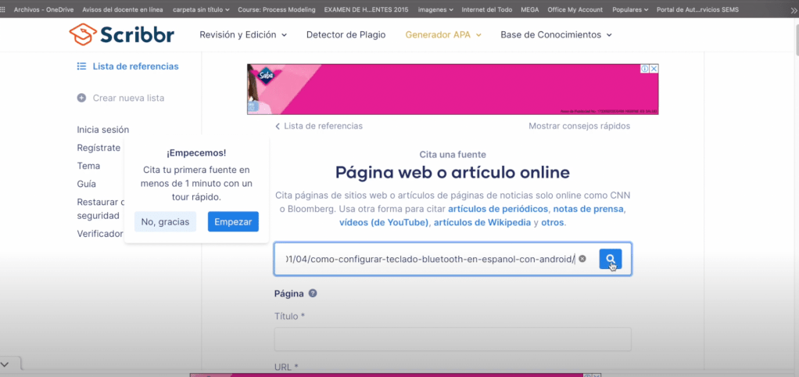Open the Generador APA dropdown
This screenshot has height=377, width=799.
coord(442,35)
